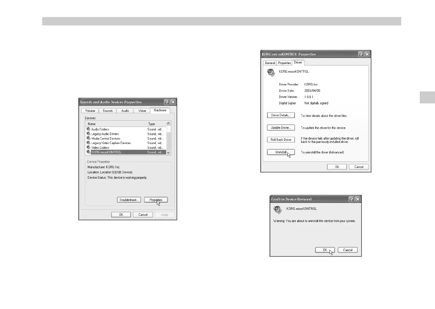Click the Uninstall button
The image size is (435, 309).
pyautogui.click(x=281, y=152)
